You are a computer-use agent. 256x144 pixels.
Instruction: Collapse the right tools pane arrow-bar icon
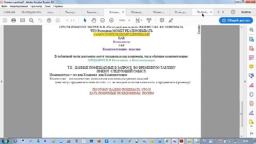pyautogui.click(x=252, y=133)
